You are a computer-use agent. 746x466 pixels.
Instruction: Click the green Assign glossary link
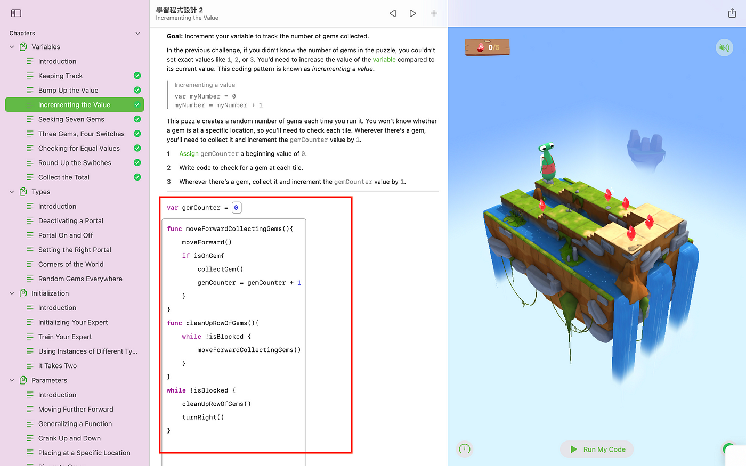pos(189,154)
